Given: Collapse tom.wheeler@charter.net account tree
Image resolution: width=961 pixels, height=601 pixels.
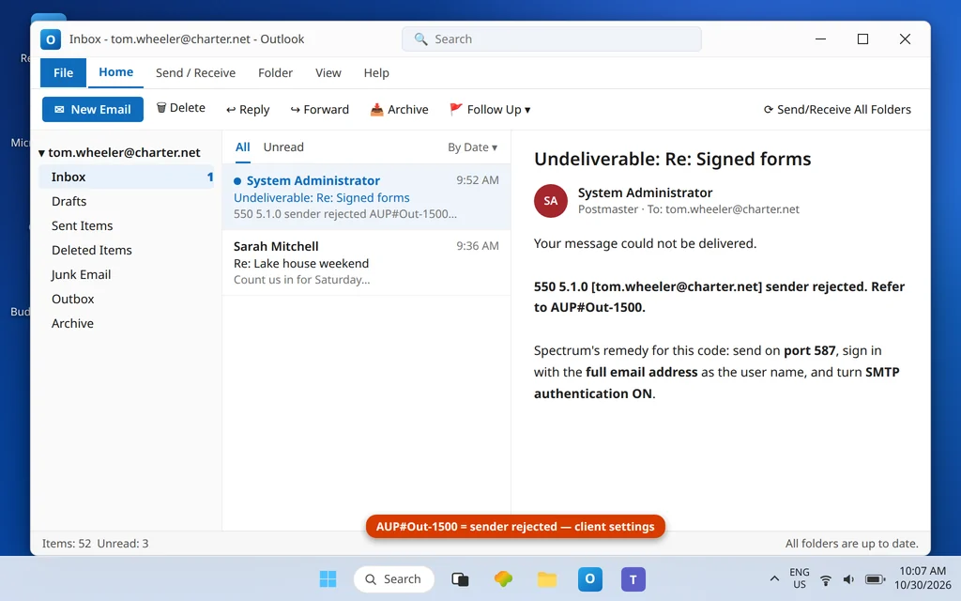Looking at the screenshot, I should coord(41,153).
